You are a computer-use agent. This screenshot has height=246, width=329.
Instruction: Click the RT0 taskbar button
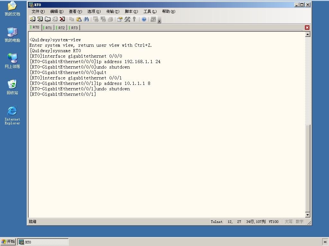tap(43, 242)
